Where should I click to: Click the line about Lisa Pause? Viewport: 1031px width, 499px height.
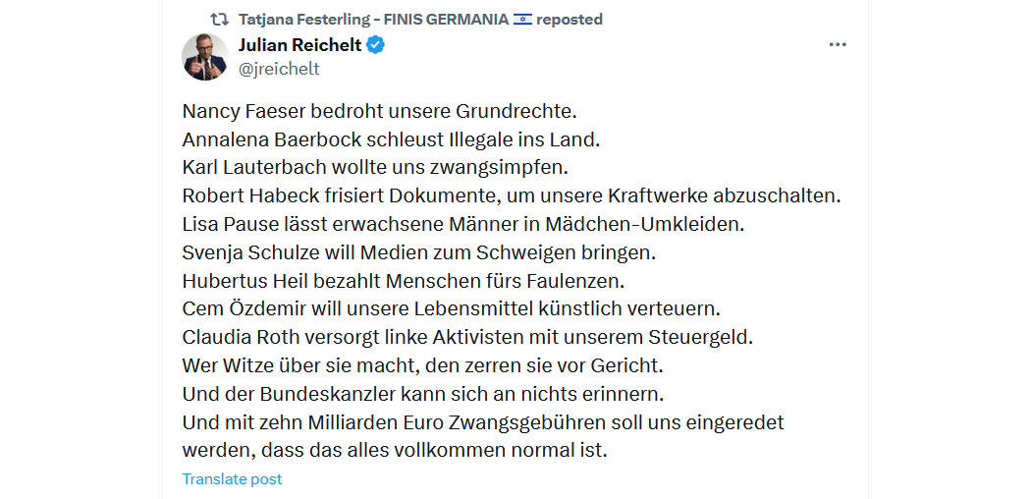click(x=462, y=224)
